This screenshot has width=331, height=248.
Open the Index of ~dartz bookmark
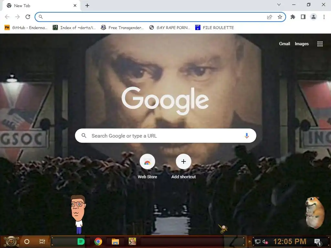pos(74,28)
